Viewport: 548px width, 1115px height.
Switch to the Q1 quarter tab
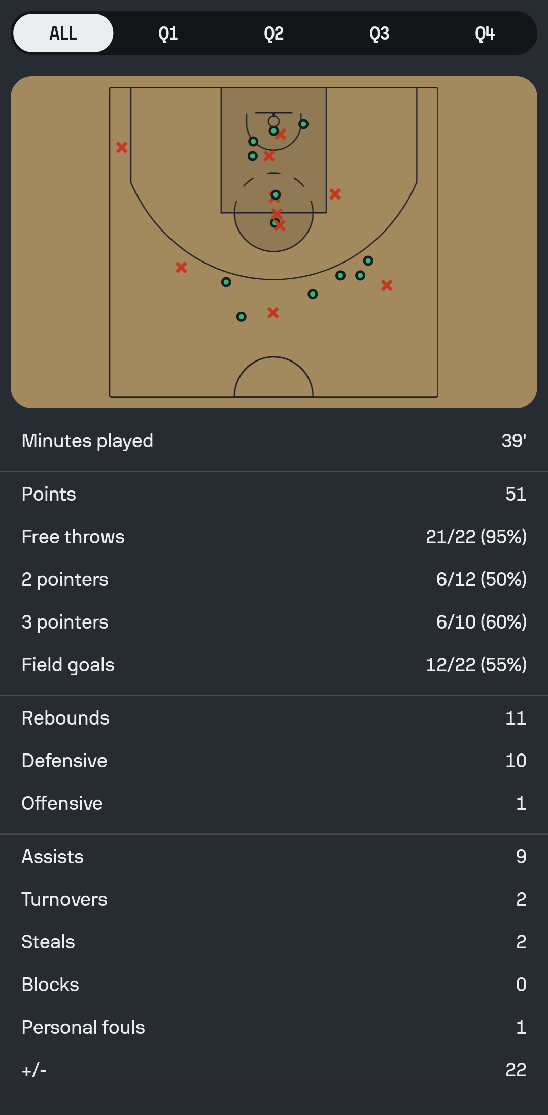[x=168, y=34]
